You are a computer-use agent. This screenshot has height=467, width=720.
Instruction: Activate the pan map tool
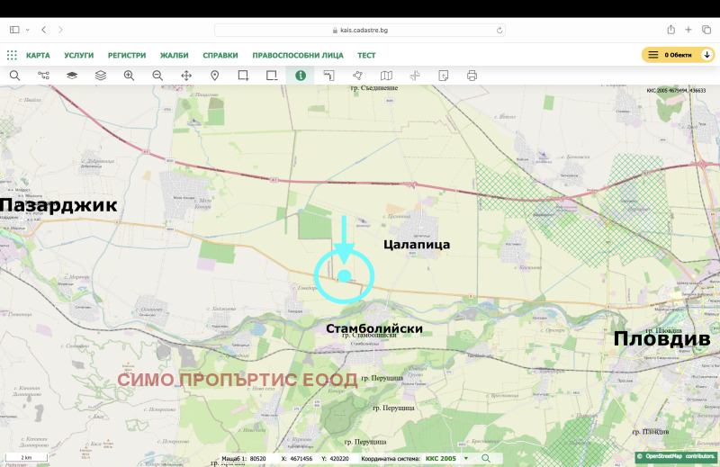pos(186,76)
